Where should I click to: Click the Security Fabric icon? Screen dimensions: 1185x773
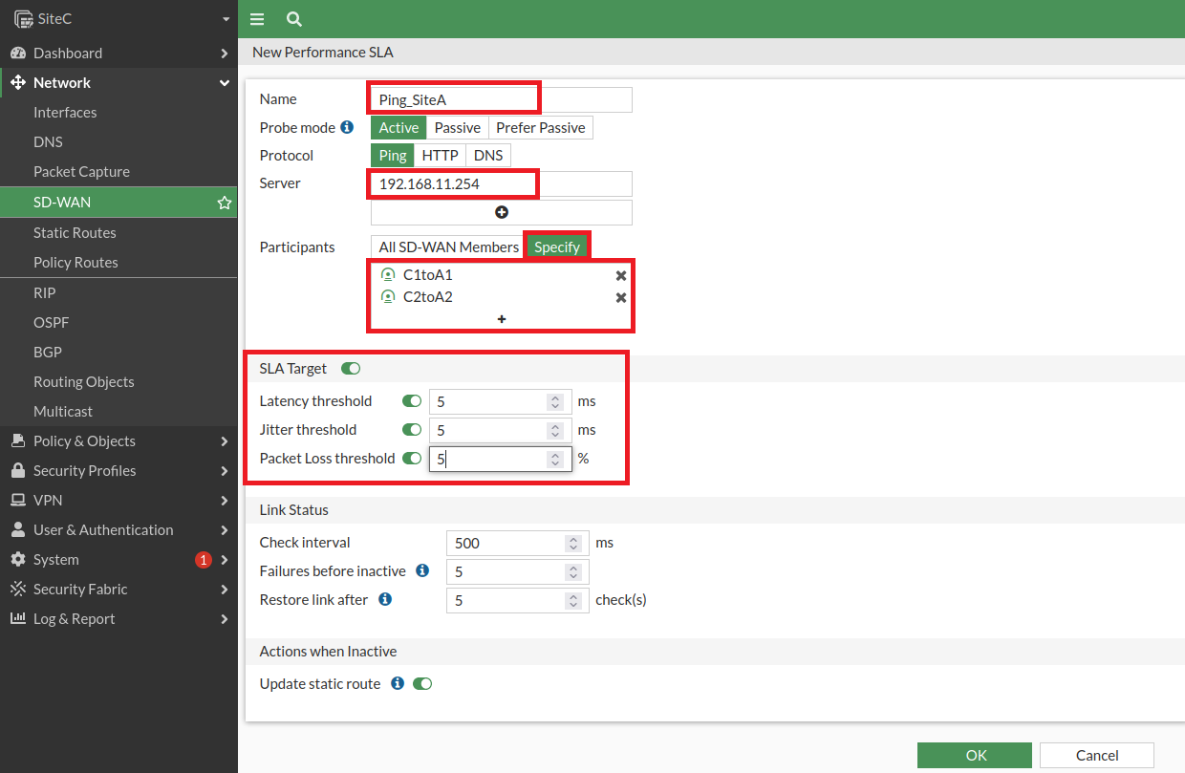17,589
